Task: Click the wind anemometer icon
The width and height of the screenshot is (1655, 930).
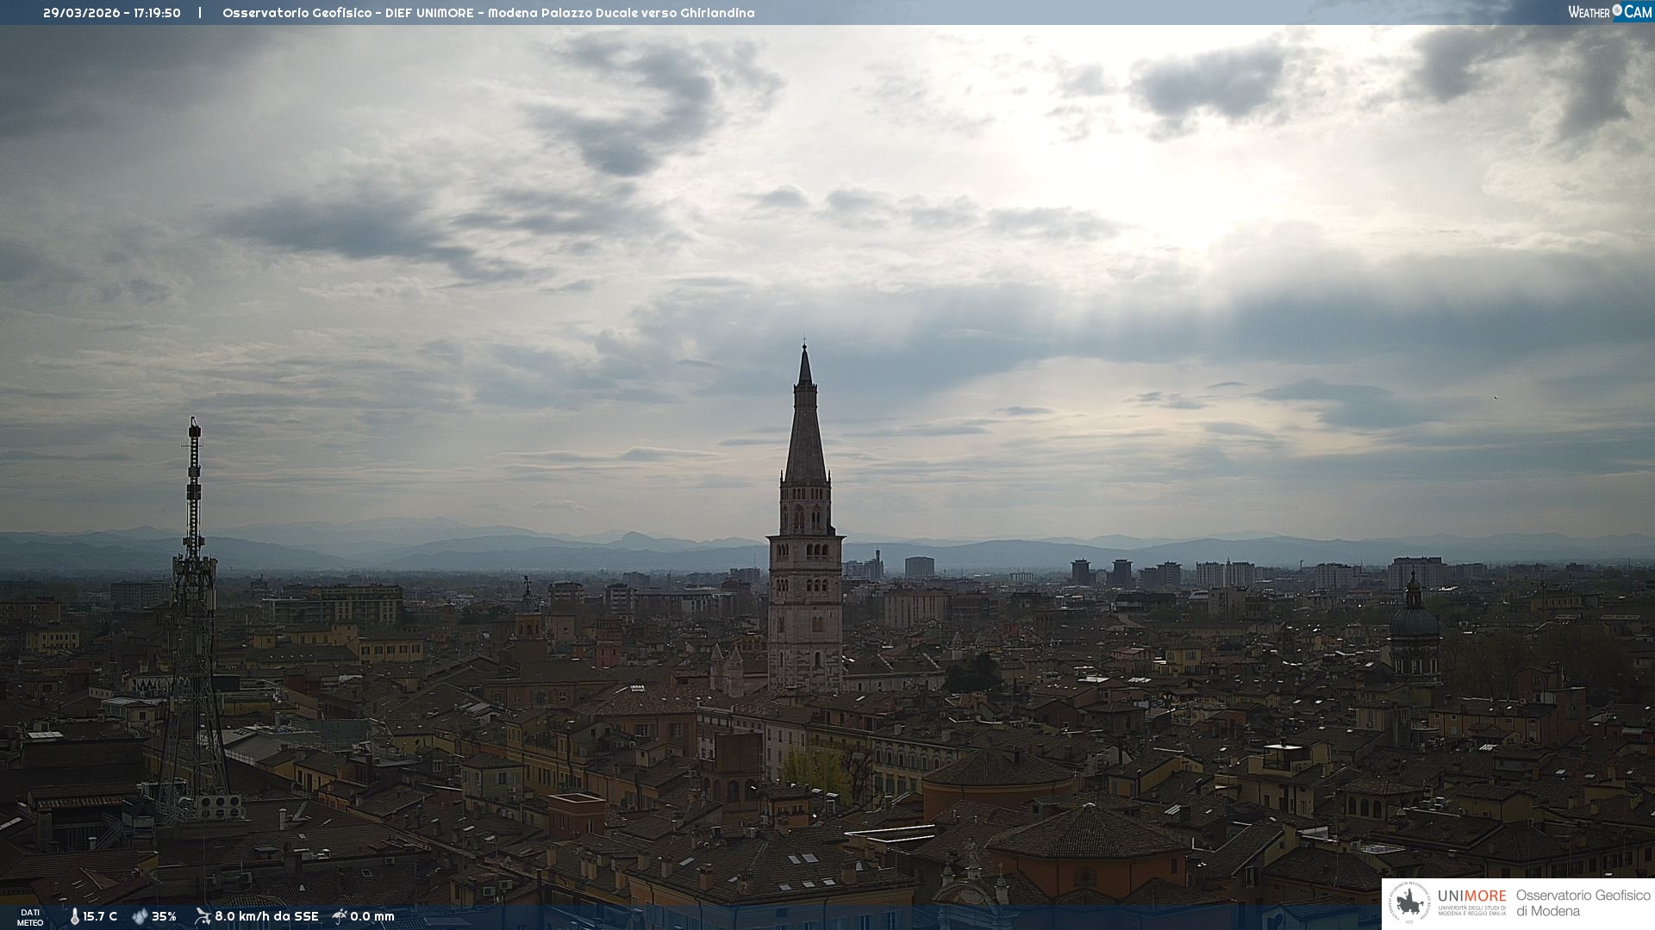Action: pyautogui.click(x=203, y=916)
